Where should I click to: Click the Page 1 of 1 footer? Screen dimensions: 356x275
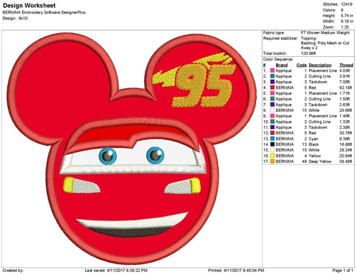click(343, 271)
